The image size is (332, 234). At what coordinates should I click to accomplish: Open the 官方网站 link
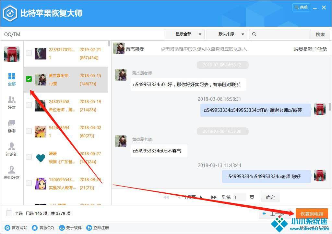(16, 227)
